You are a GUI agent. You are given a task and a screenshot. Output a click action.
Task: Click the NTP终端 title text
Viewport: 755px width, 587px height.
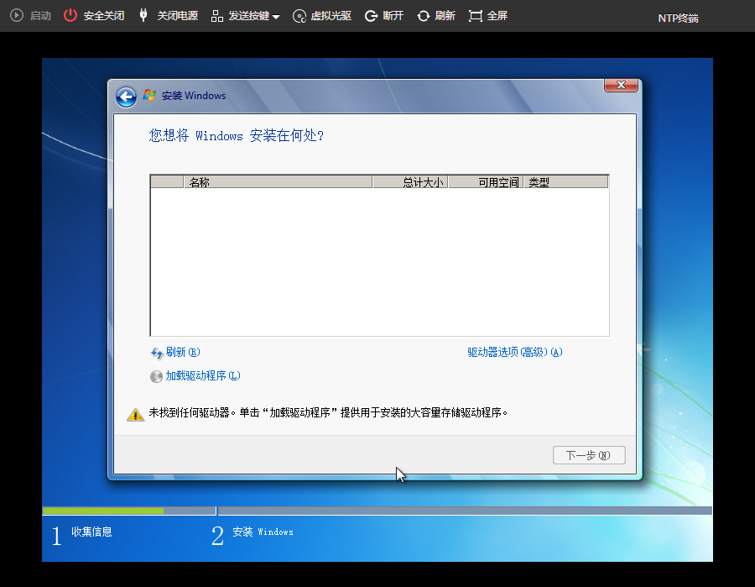pyautogui.click(x=678, y=18)
